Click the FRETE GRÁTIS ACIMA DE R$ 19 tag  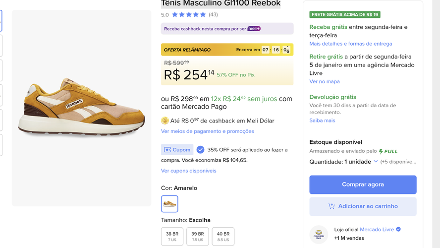[x=345, y=14]
